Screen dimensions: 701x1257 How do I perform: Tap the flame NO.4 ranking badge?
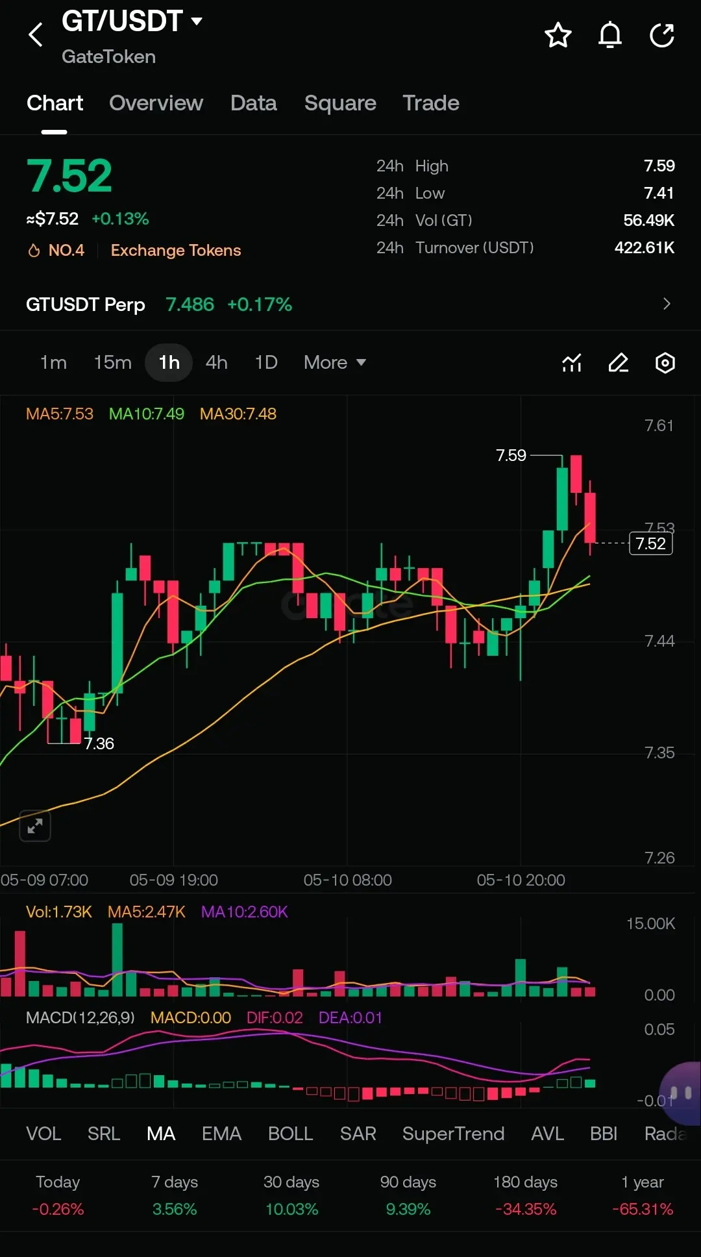[56, 250]
